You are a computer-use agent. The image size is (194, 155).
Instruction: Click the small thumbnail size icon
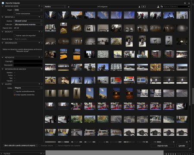click(x=139, y=7)
